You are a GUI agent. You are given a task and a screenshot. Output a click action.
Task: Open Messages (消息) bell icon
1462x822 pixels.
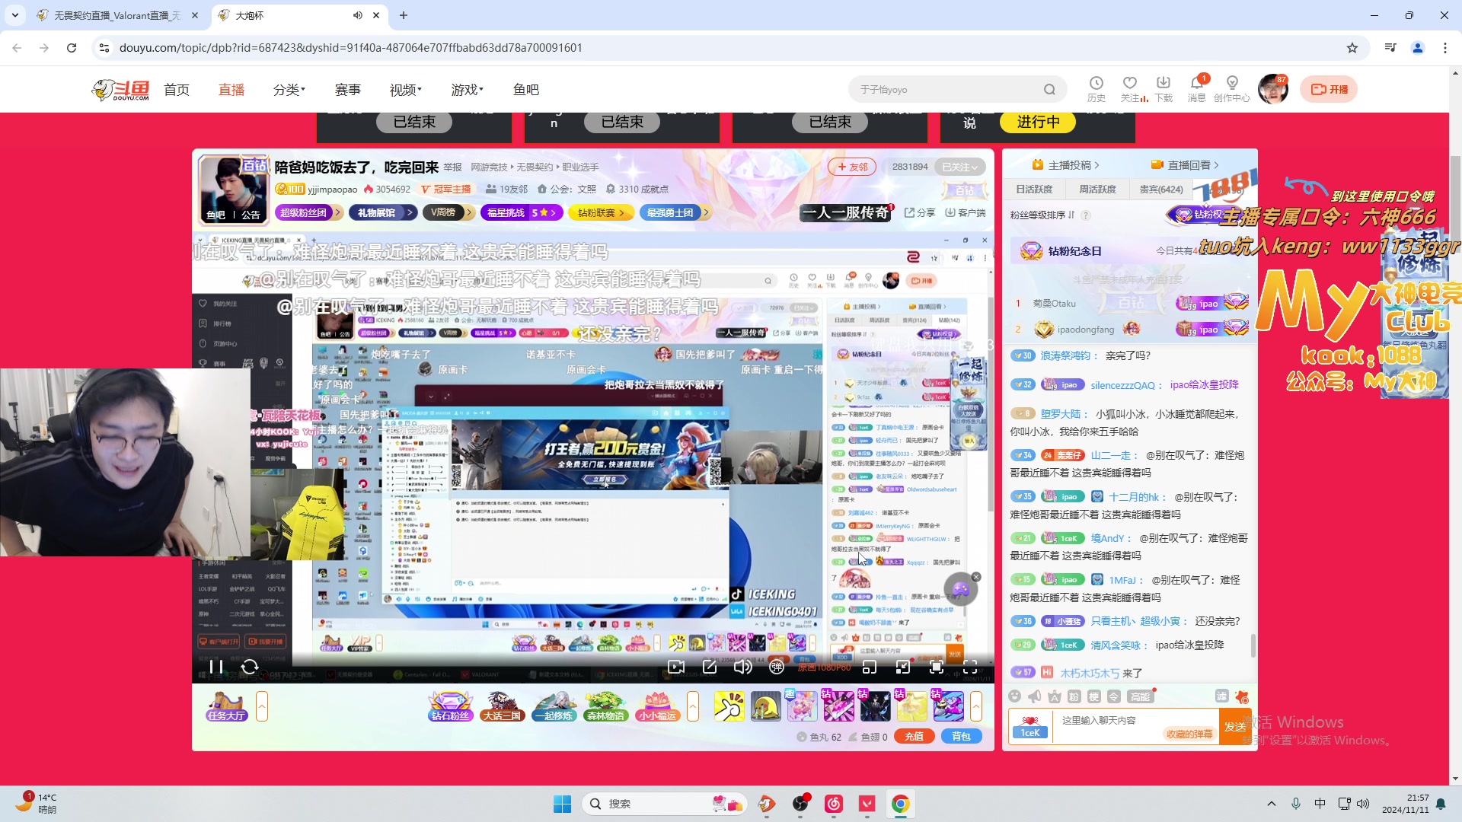1197,89
